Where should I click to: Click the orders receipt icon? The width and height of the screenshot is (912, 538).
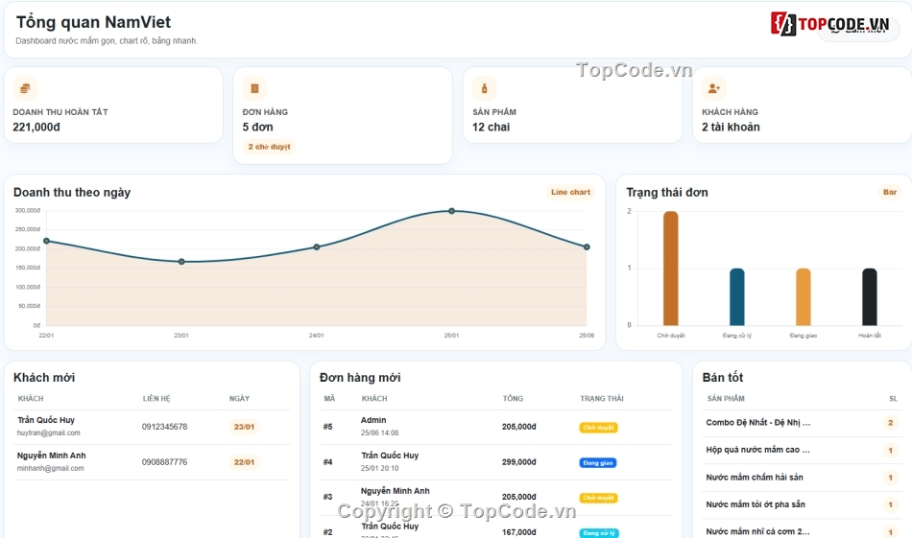(x=254, y=88)
